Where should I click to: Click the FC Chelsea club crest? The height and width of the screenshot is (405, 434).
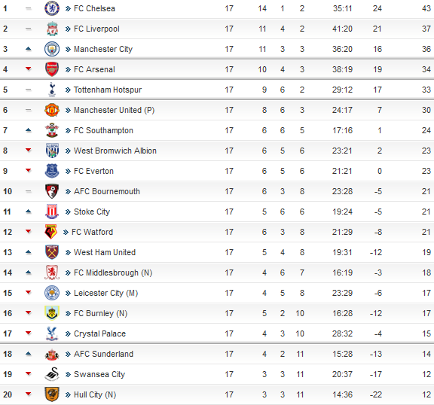pyautogui.click(x=52, y=8)
